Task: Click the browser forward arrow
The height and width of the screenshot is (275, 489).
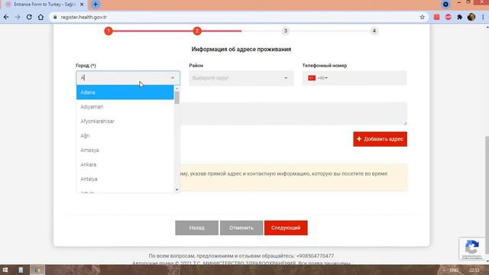Action: click(18, 17)
